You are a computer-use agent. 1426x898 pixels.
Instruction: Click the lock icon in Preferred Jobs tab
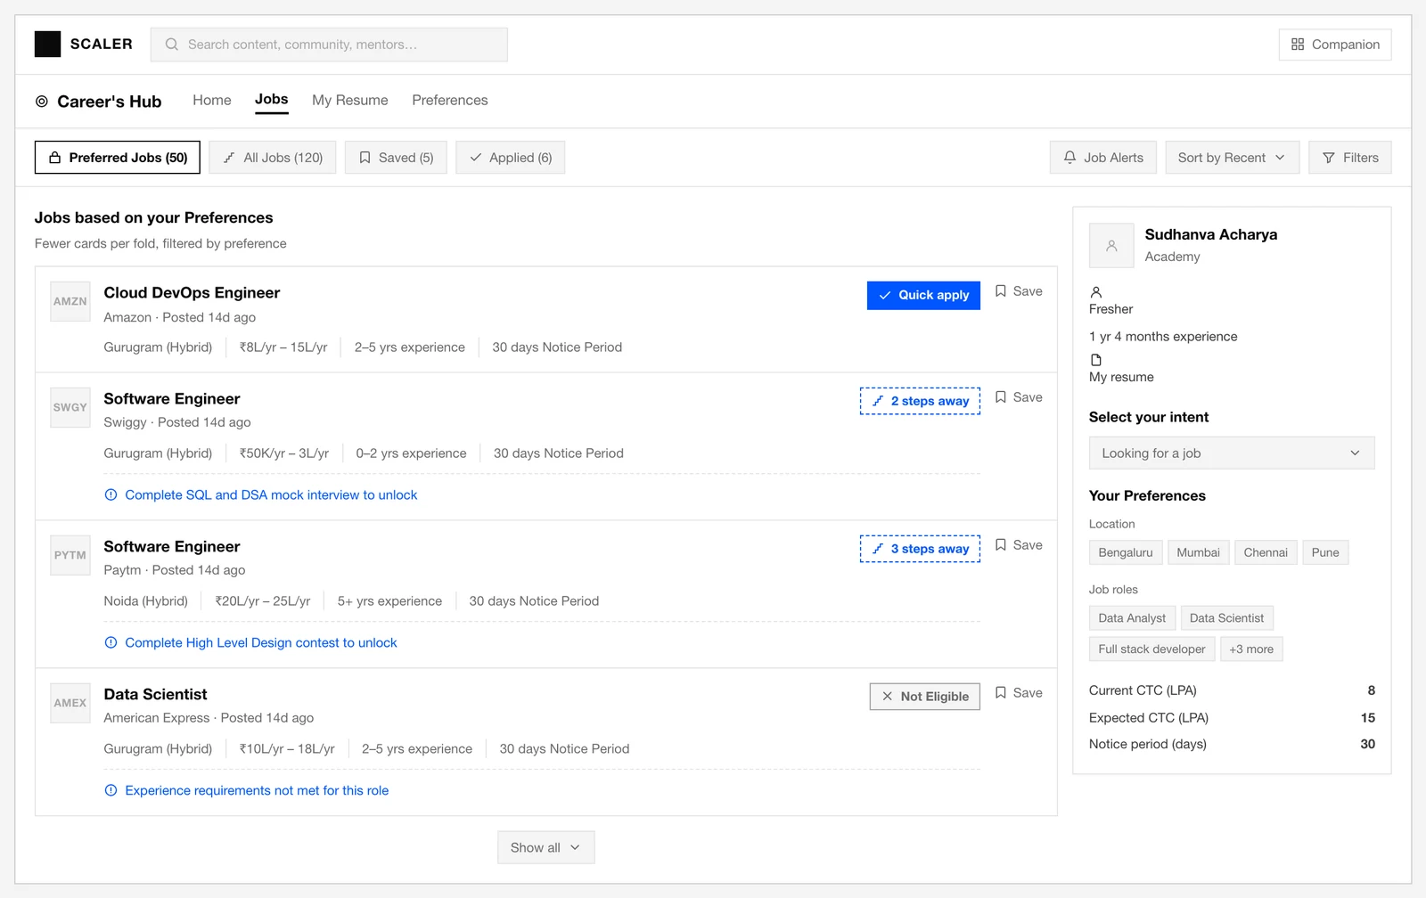[54, 158]
